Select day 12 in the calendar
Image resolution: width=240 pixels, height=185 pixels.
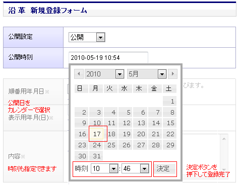pyautogui.click(x=126, y=123)
